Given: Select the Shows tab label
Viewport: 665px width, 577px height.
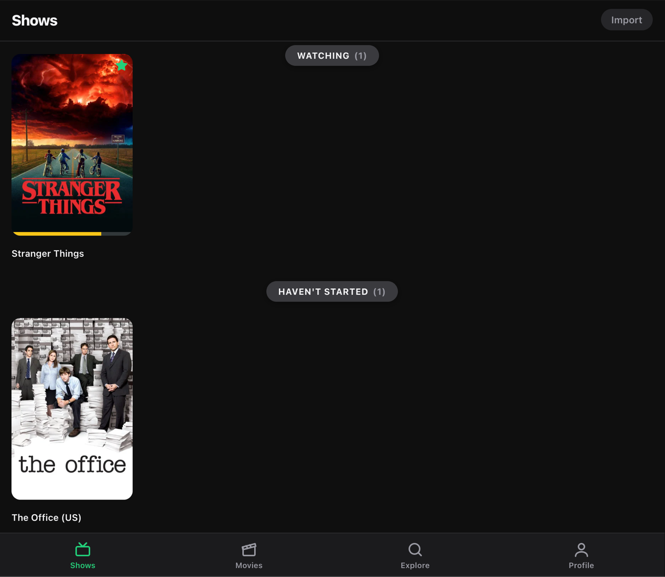Looking at the screenshot, I should (x=83, y=566).
